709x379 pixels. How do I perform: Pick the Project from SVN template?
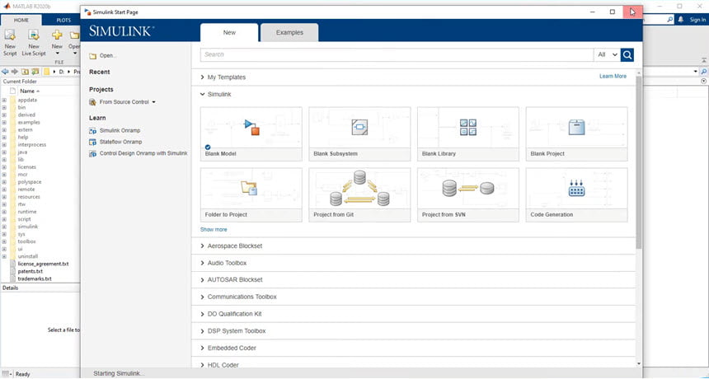point(468,194)
